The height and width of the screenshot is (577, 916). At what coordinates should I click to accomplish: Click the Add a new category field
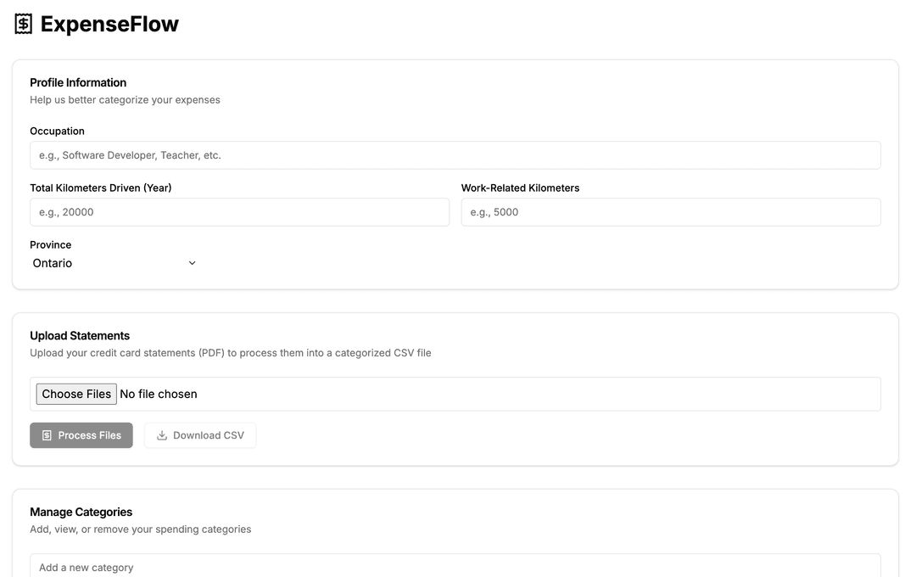[x=455, y=567]
